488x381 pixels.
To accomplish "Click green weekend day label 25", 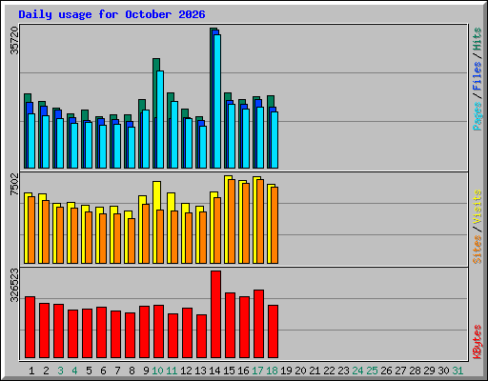I will click(372, 371).
